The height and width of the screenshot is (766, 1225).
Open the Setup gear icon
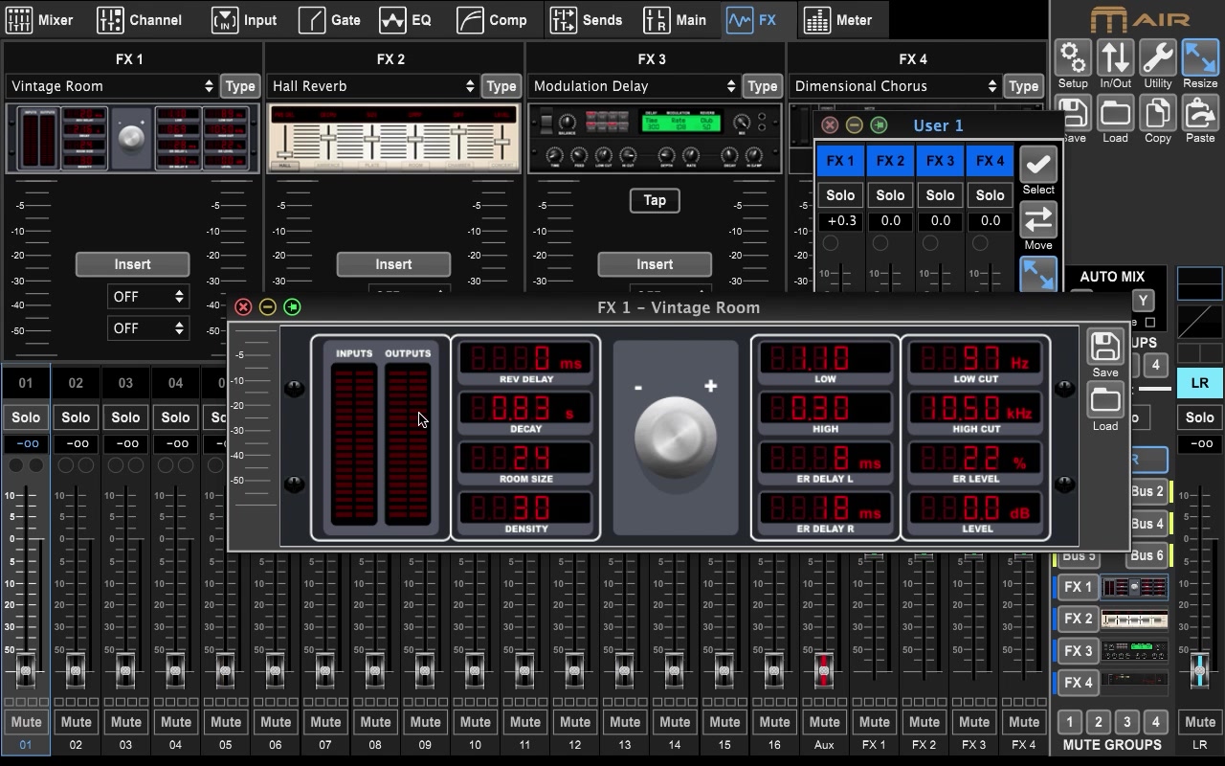1073,58
